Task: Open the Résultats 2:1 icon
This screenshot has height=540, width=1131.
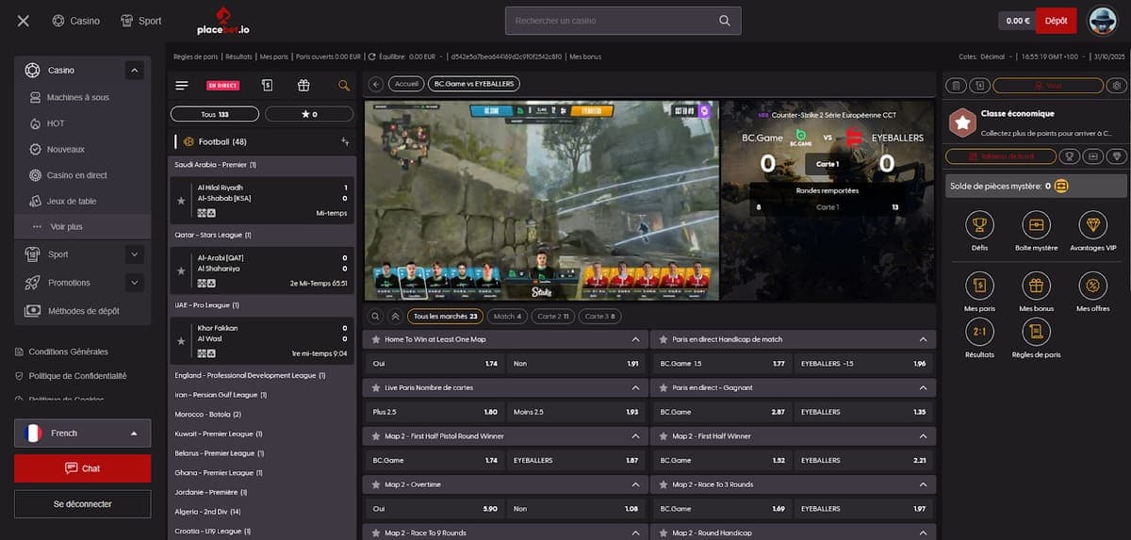Action: tap(980, 332)
